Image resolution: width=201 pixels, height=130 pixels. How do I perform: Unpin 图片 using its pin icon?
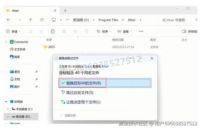coord(36,87)
